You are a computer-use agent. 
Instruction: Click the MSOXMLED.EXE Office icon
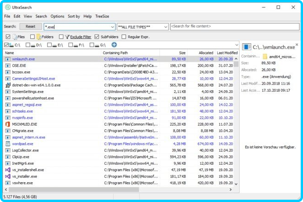click(7, 124)
